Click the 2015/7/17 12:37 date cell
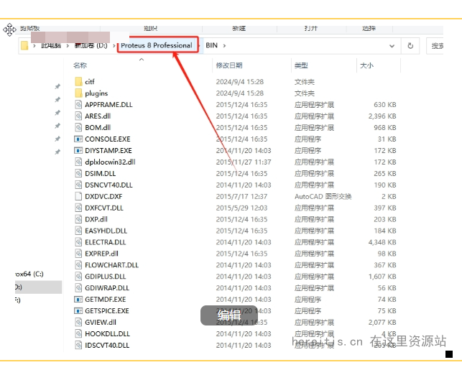 coord(241,196)
